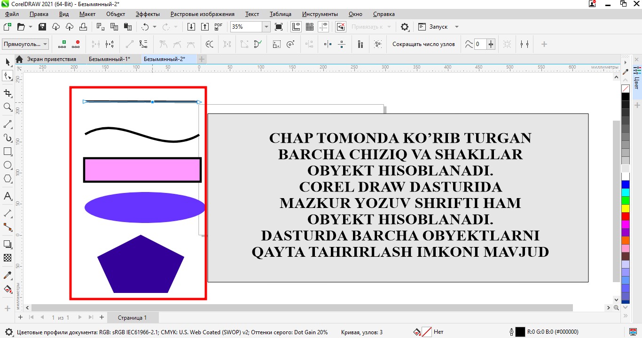Select the Drop shadow tool
The height and width of the screenshot is (338, 642).
click(8, 244)
